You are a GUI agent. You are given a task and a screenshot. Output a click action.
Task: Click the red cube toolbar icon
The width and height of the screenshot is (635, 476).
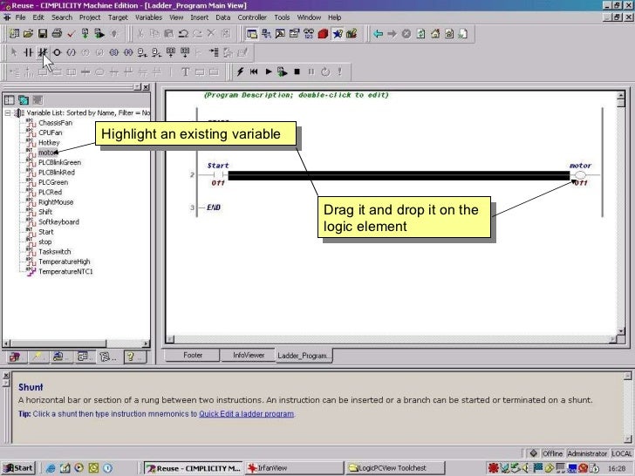pos(323,34)
